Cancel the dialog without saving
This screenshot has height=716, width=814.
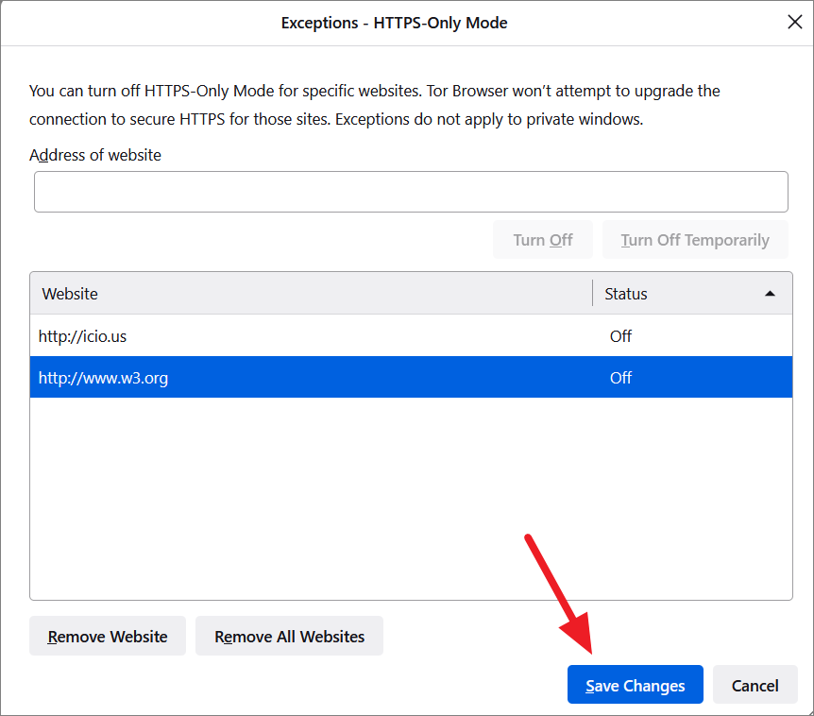click(x=755, y=686)
